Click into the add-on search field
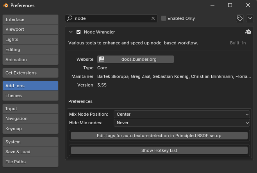Screen dimensions: 257x173 point(111,18)
